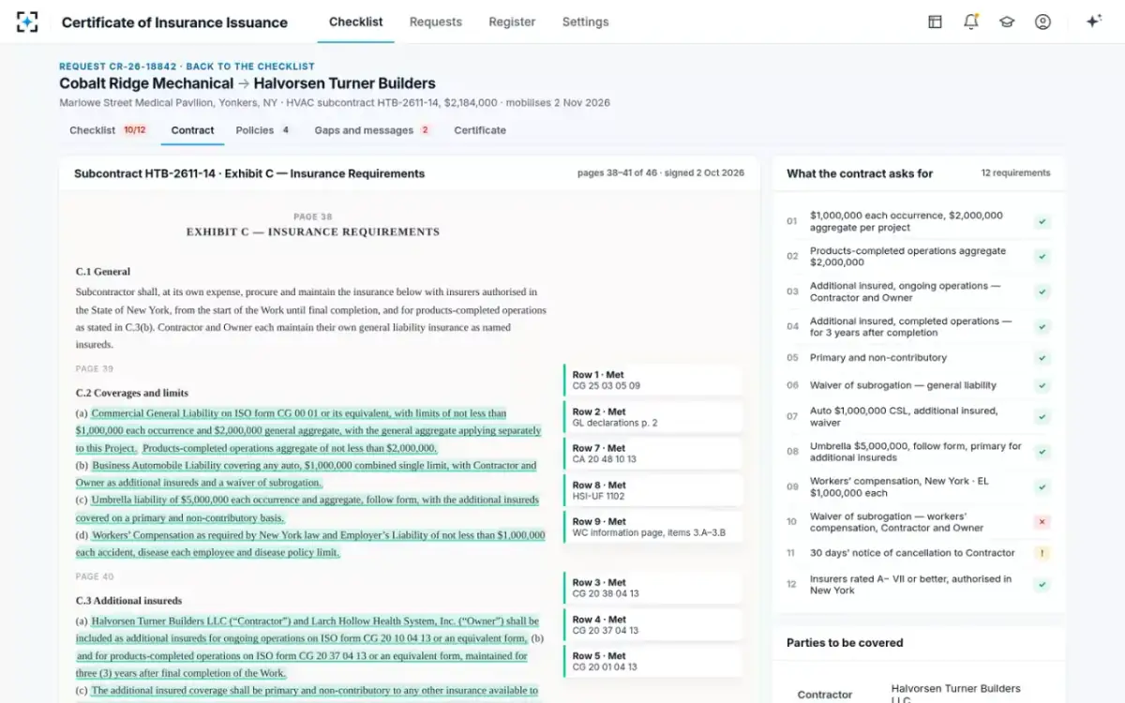Click status check for requirement 03 ongoing operations
The height and width of the screenshot is (703, 1125).
(1042, 292)
